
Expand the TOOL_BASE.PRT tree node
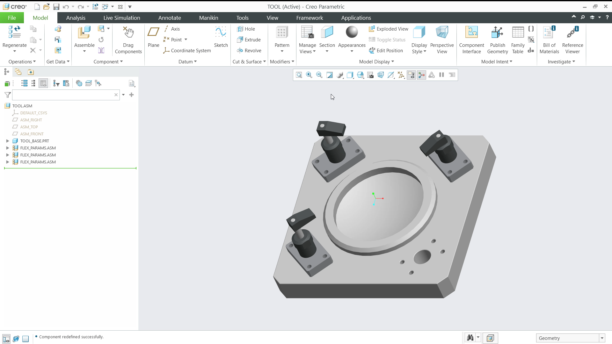click(x=8, y=141)
